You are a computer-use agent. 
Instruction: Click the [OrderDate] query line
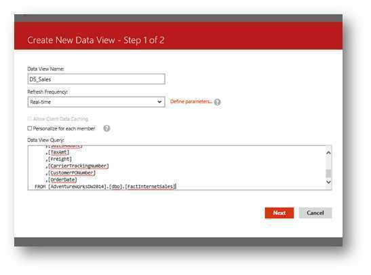pos(61,179)
